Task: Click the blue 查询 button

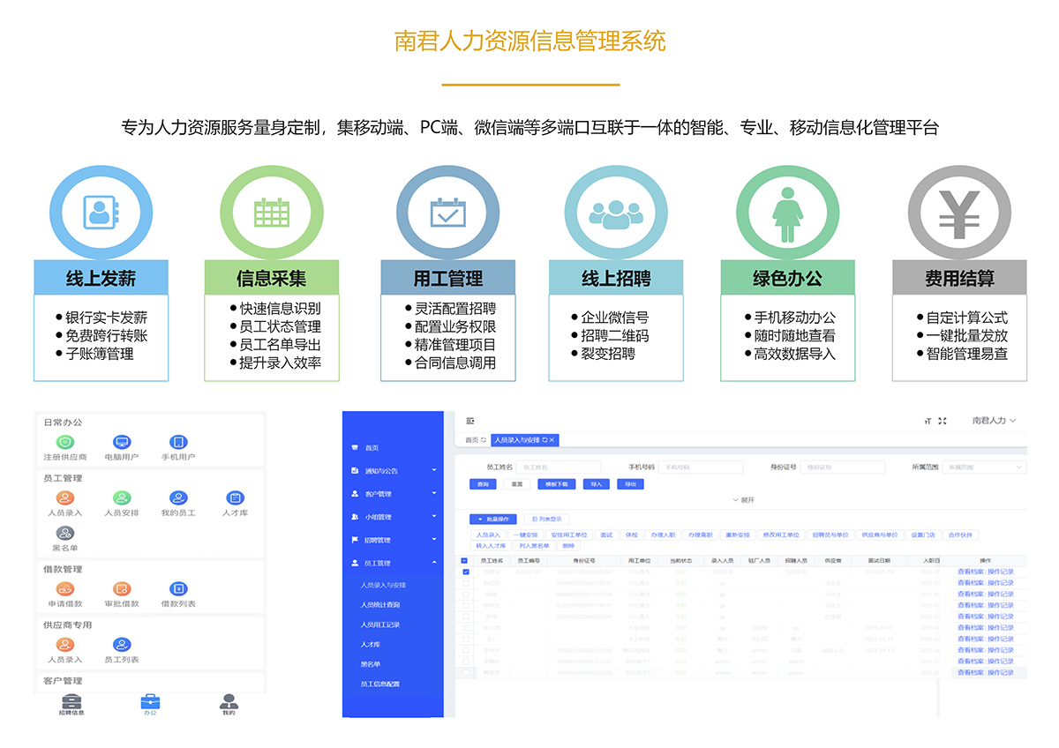Action: tap(483, 484)
